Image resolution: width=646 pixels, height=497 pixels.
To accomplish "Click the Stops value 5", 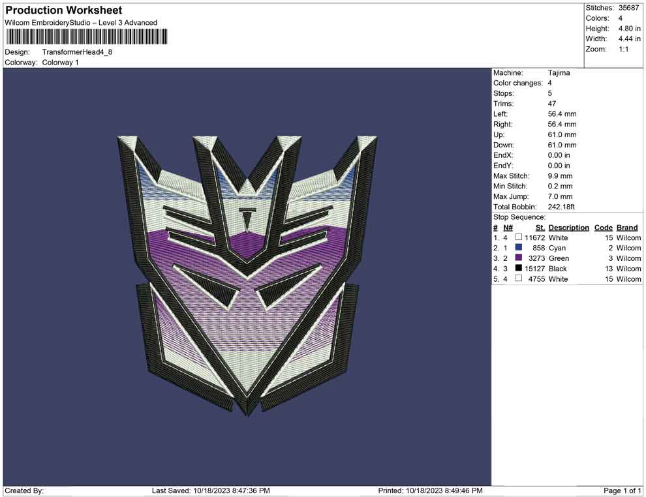I will pyautogui.click(x=549, y=93).
